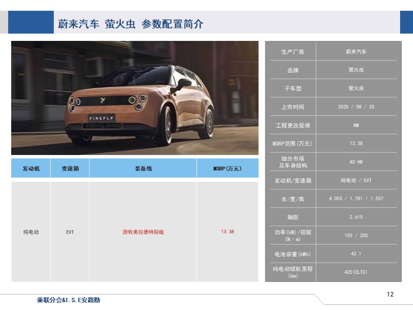
Task: Select the "105 / 200" power and torque value
Action: (x=356, y=236)
